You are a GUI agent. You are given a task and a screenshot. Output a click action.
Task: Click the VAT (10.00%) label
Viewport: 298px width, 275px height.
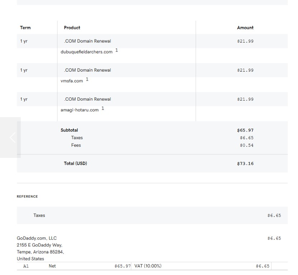(x=148, y=266)
